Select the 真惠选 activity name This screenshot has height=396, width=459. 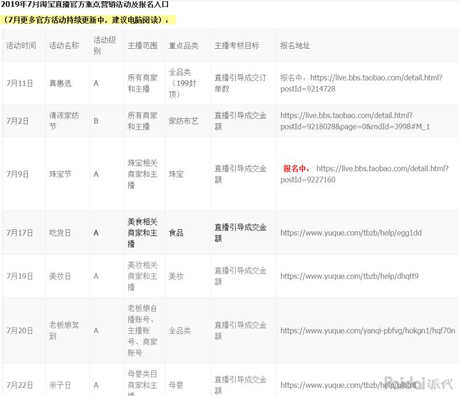coord(61,83)
